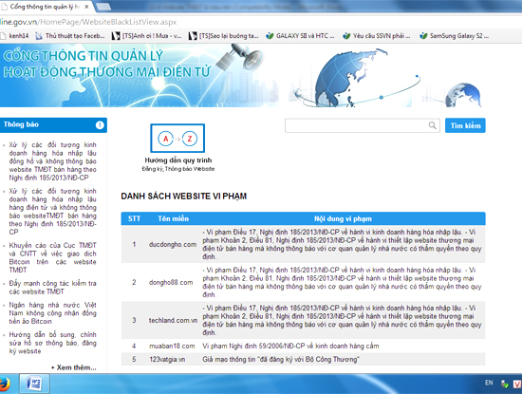Open SamSung Galaxy S2 bookmark
This screenshot has height=394, width=522.
(x=454, y=36)
